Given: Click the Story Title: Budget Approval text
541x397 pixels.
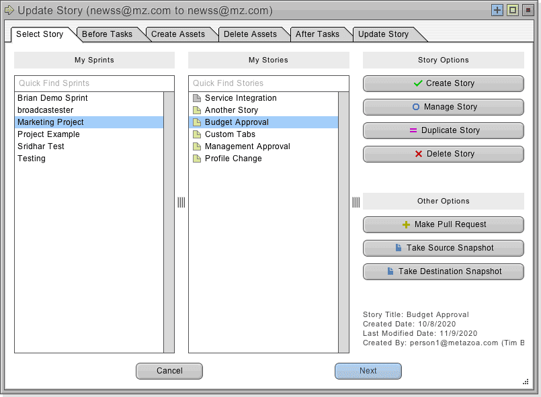Looking at the screenshot, I should tap(416, 314).
